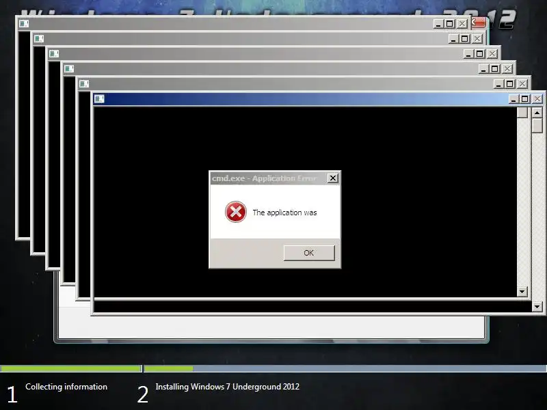Click the red error icon in the dialog
The image size is (547, 410).
[x=236, y=212]
